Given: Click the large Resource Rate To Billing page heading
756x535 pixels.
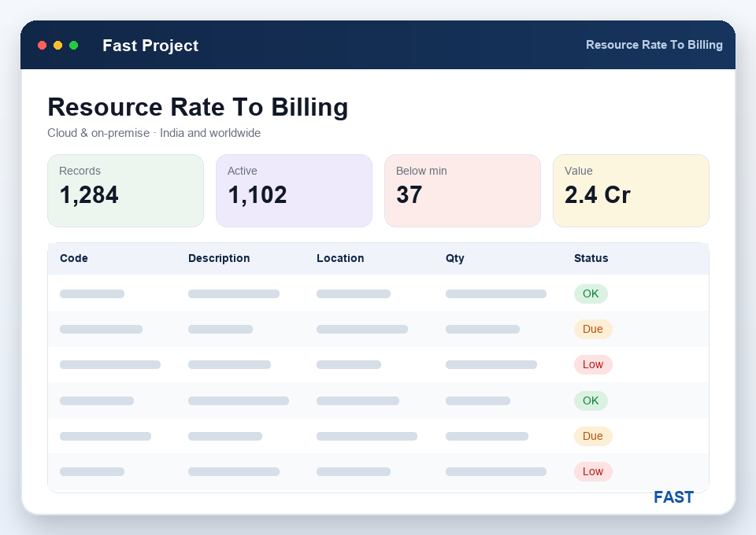Looking at the screenshot, I should tap(198, 107).
